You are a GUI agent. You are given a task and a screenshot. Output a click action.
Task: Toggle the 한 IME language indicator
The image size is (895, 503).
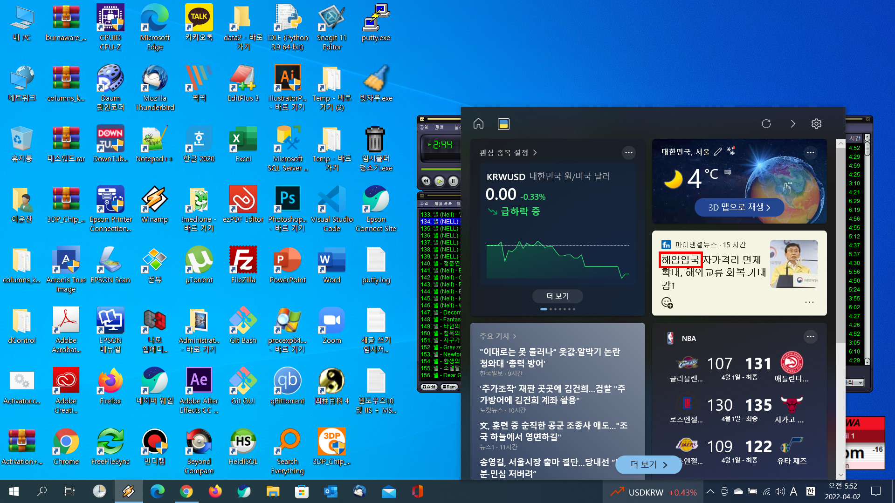(x=811, y=491)
